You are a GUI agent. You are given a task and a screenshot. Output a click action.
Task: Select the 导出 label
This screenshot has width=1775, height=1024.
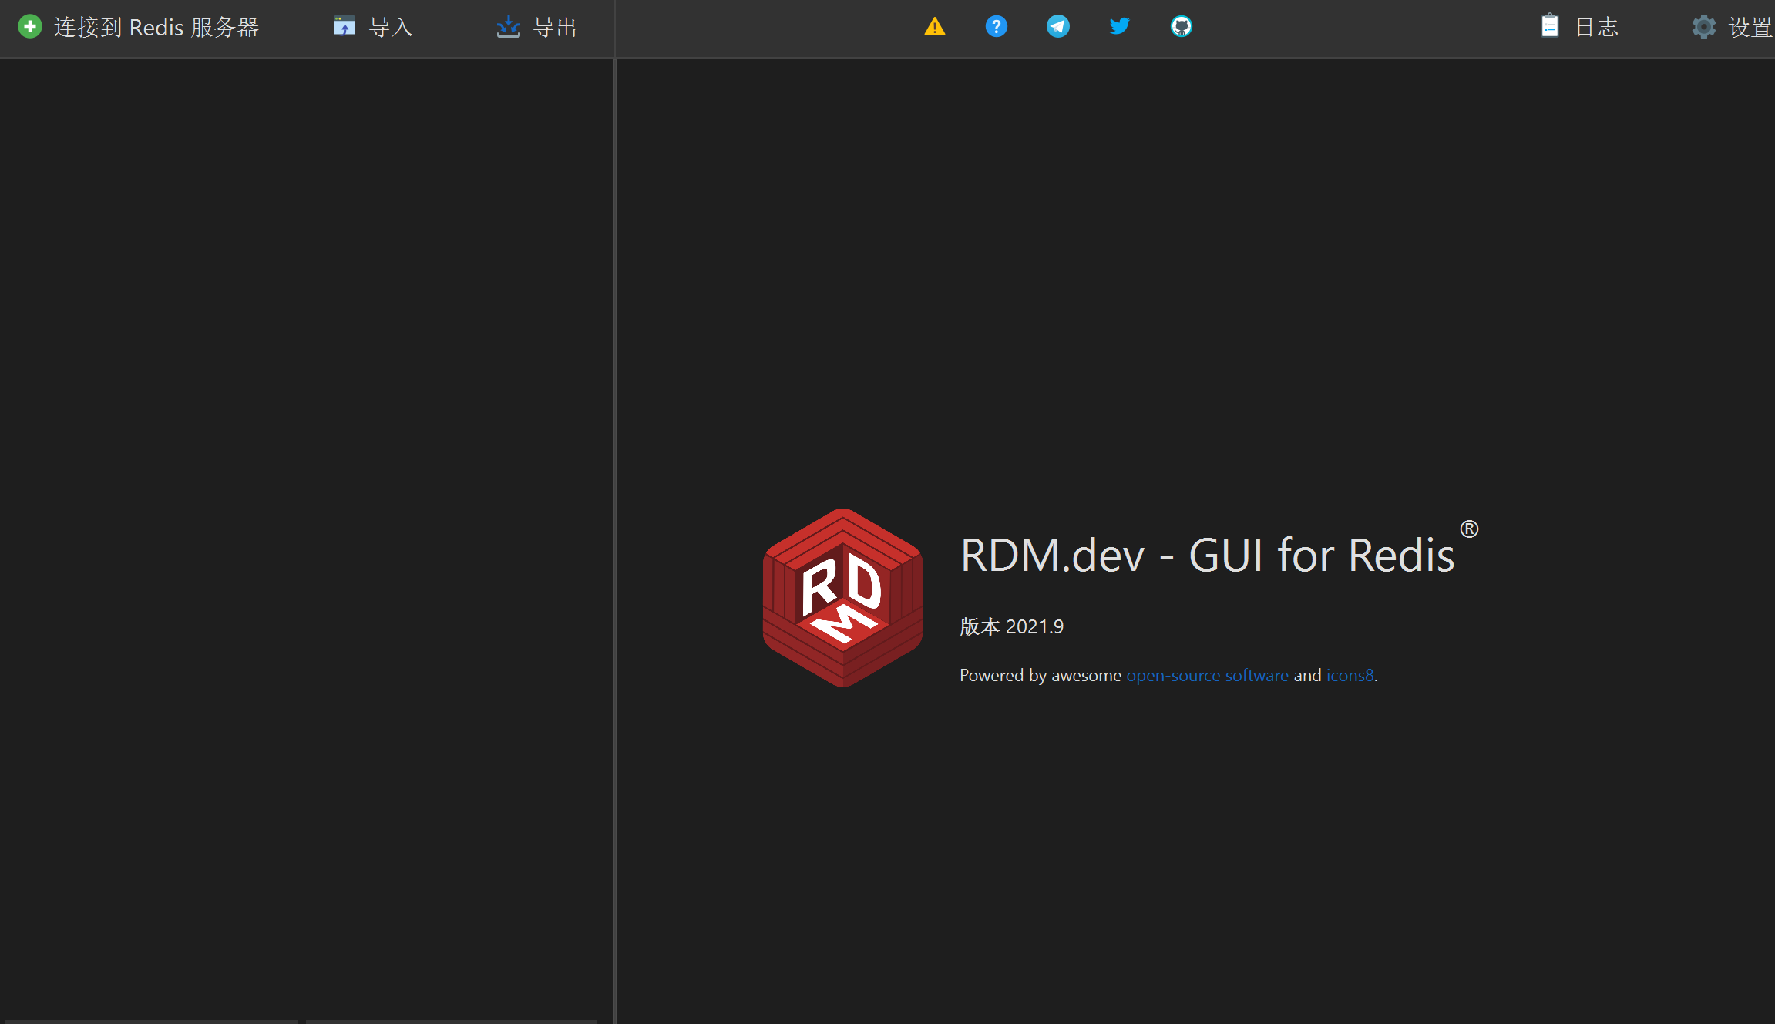click(555, 28)
